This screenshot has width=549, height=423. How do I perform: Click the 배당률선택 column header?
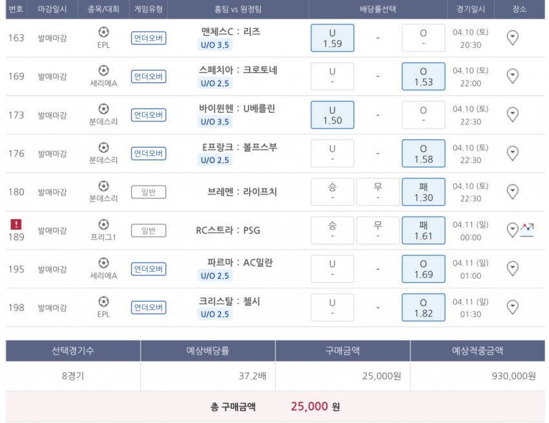(x=378, y=10)
